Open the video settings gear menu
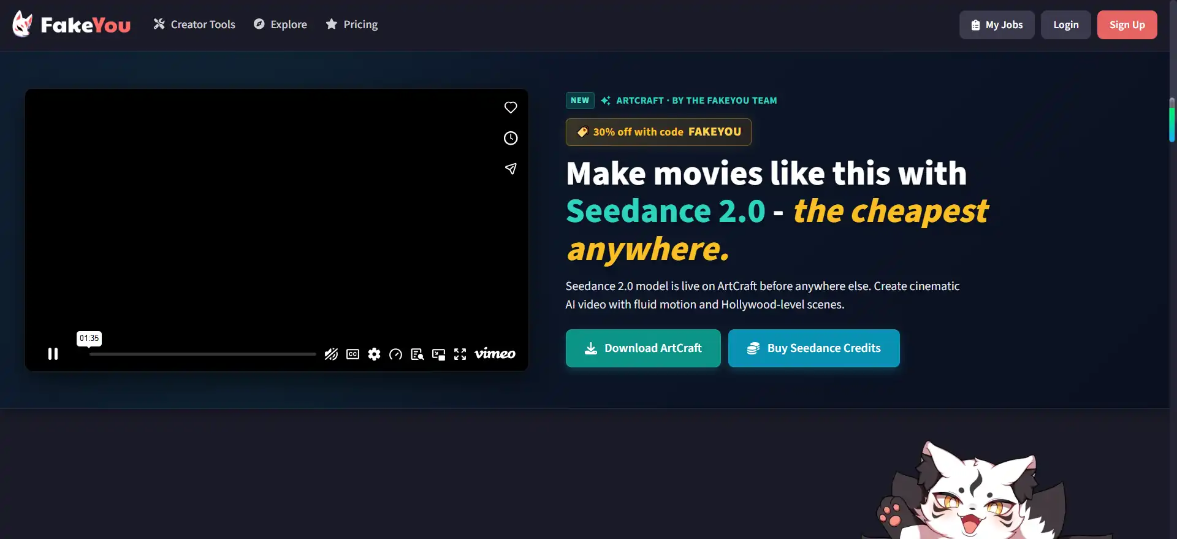Viewport: 1177px width, 539px height. pos(375,354)
